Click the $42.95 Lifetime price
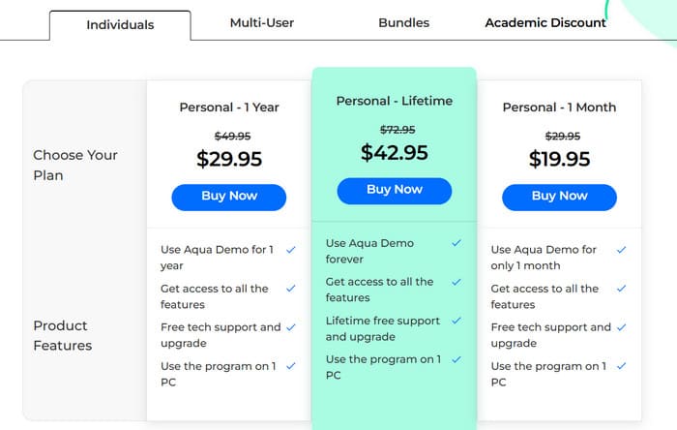The width and height of the screenshot is (677, 430). pyautogui.click(x=394, y=152)
